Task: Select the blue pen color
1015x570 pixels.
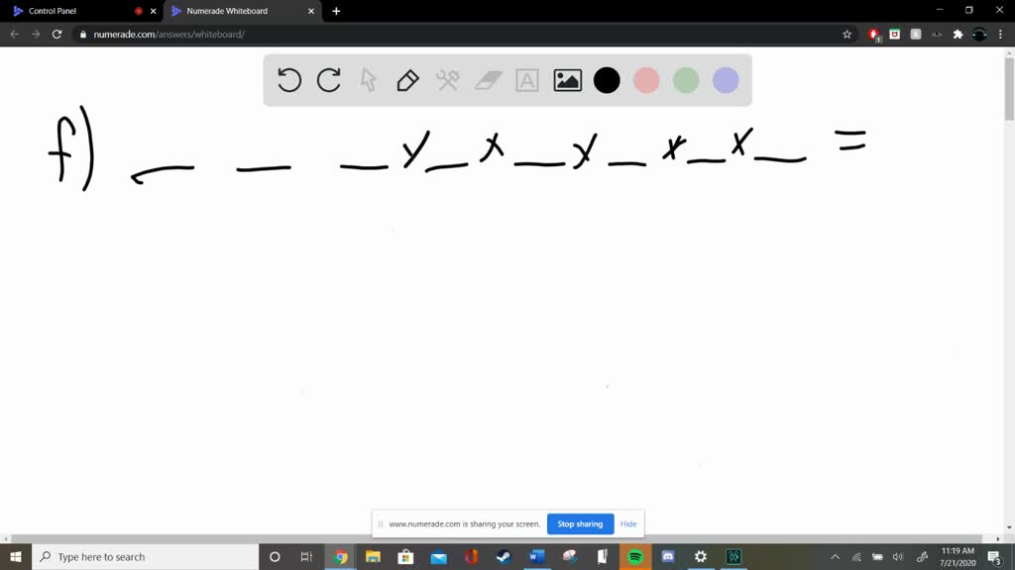Action: pyautogui.click(x=726, y=80)
